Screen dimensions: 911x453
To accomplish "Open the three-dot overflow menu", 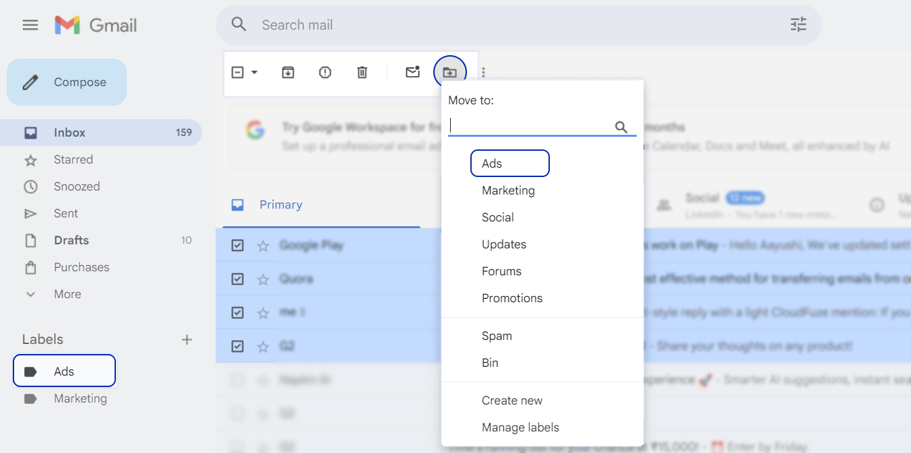I will point(482,72).
